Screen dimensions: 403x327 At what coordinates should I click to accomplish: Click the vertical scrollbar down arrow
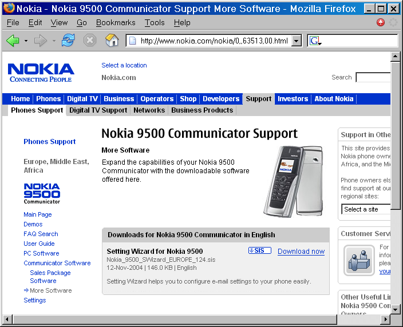(395, 309)
